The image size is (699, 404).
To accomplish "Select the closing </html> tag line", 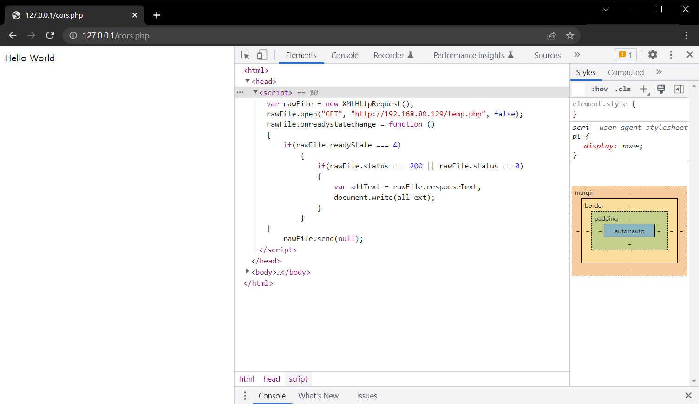I will coord(258,283).
